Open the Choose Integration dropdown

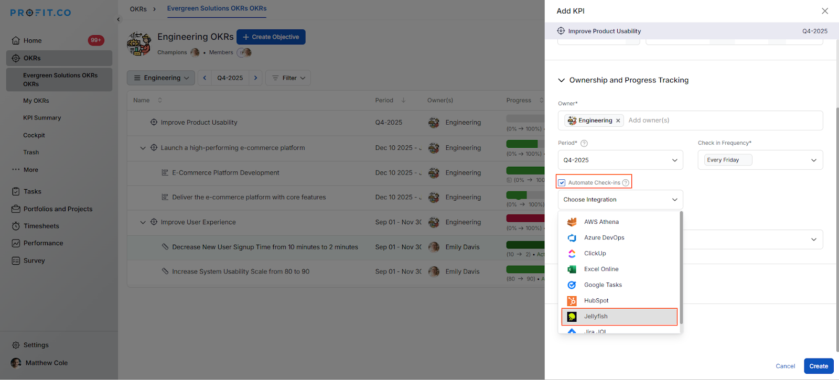(620, 200)
